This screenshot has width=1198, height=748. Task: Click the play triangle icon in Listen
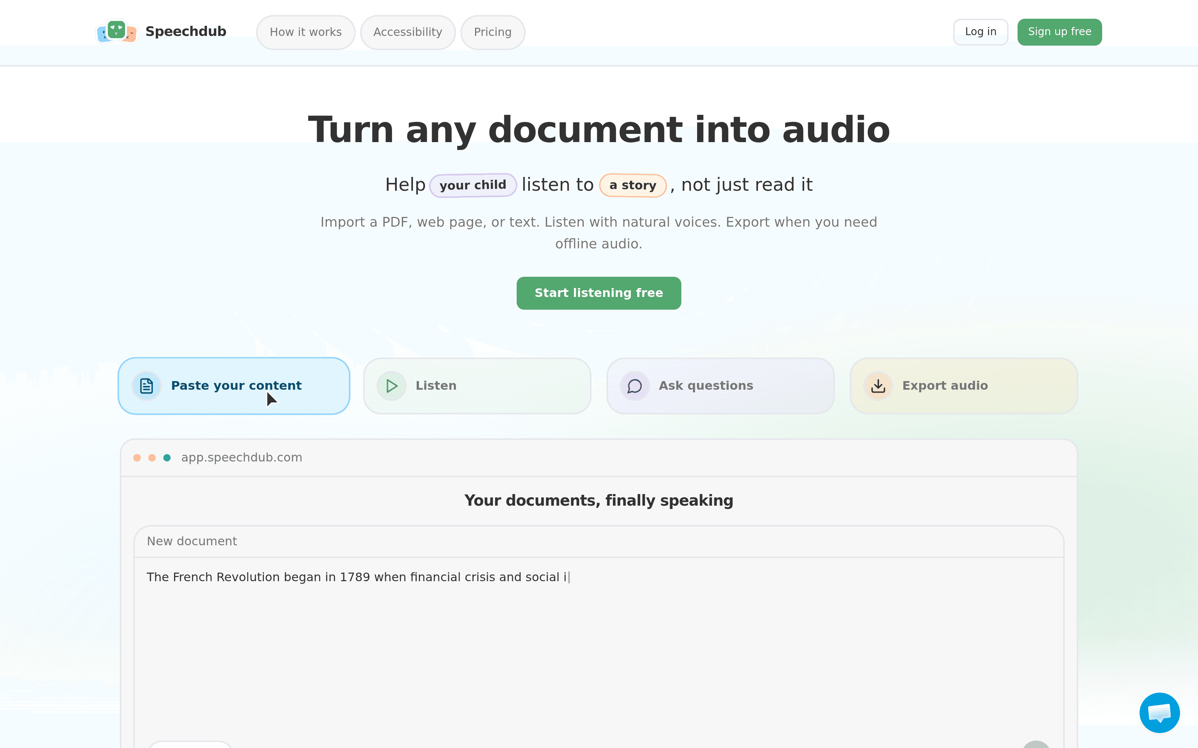pos(392,386)
